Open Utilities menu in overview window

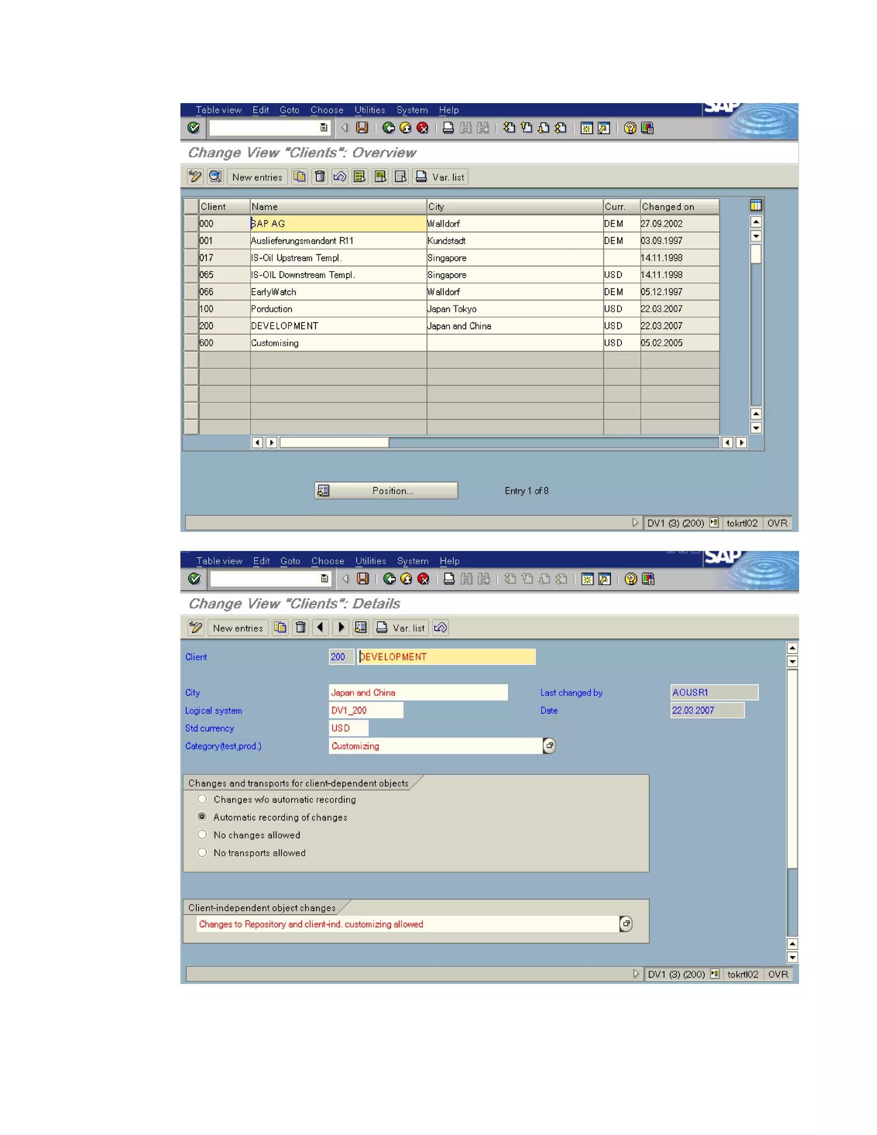pyautogui.click(x=370, y=110)
